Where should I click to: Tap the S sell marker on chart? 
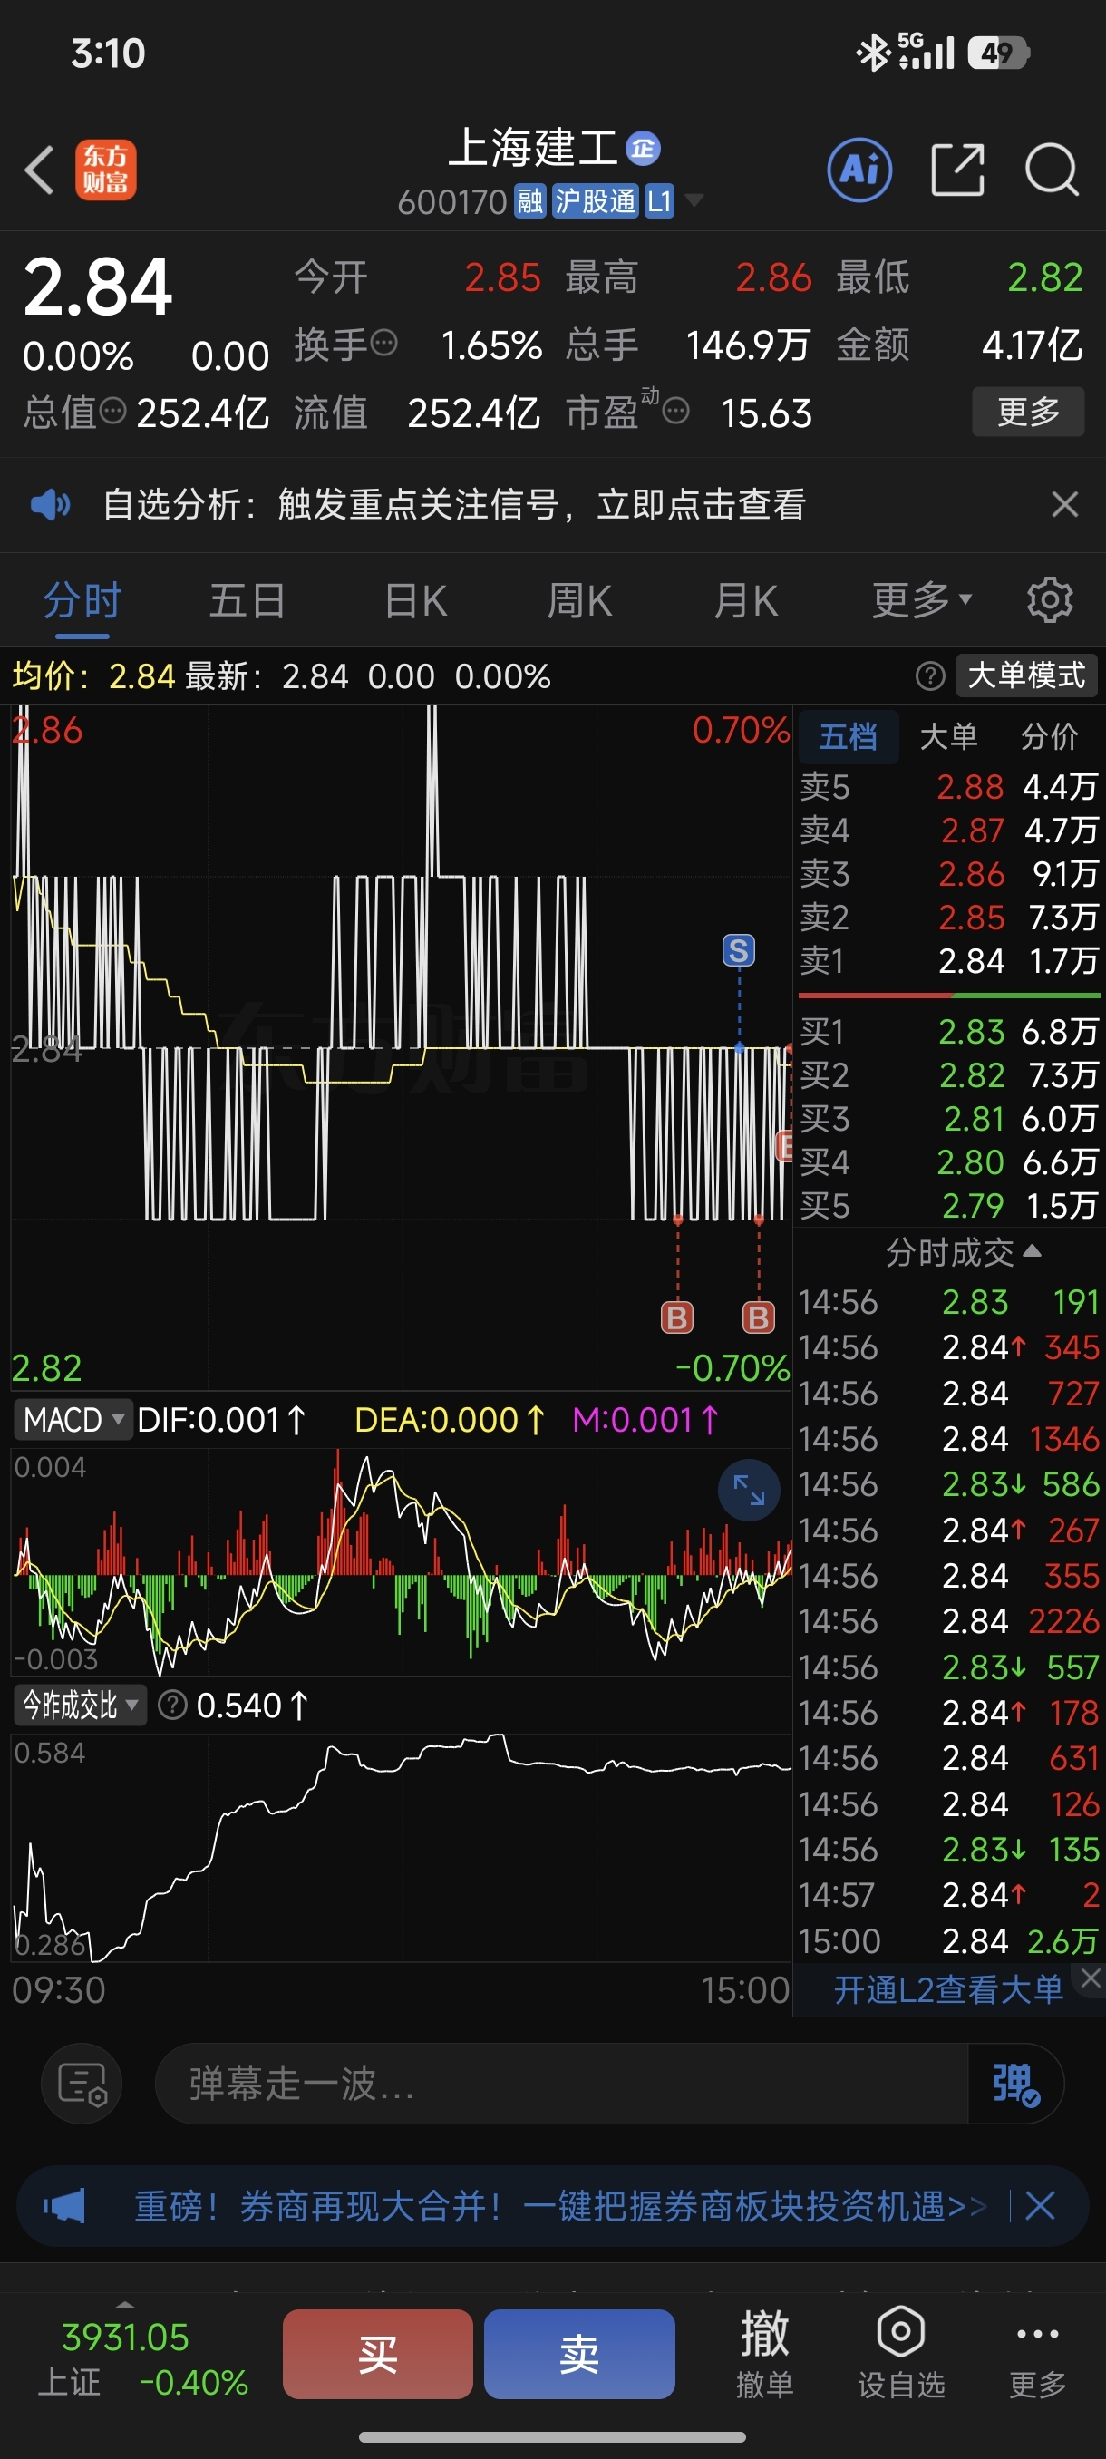(739, 950)
